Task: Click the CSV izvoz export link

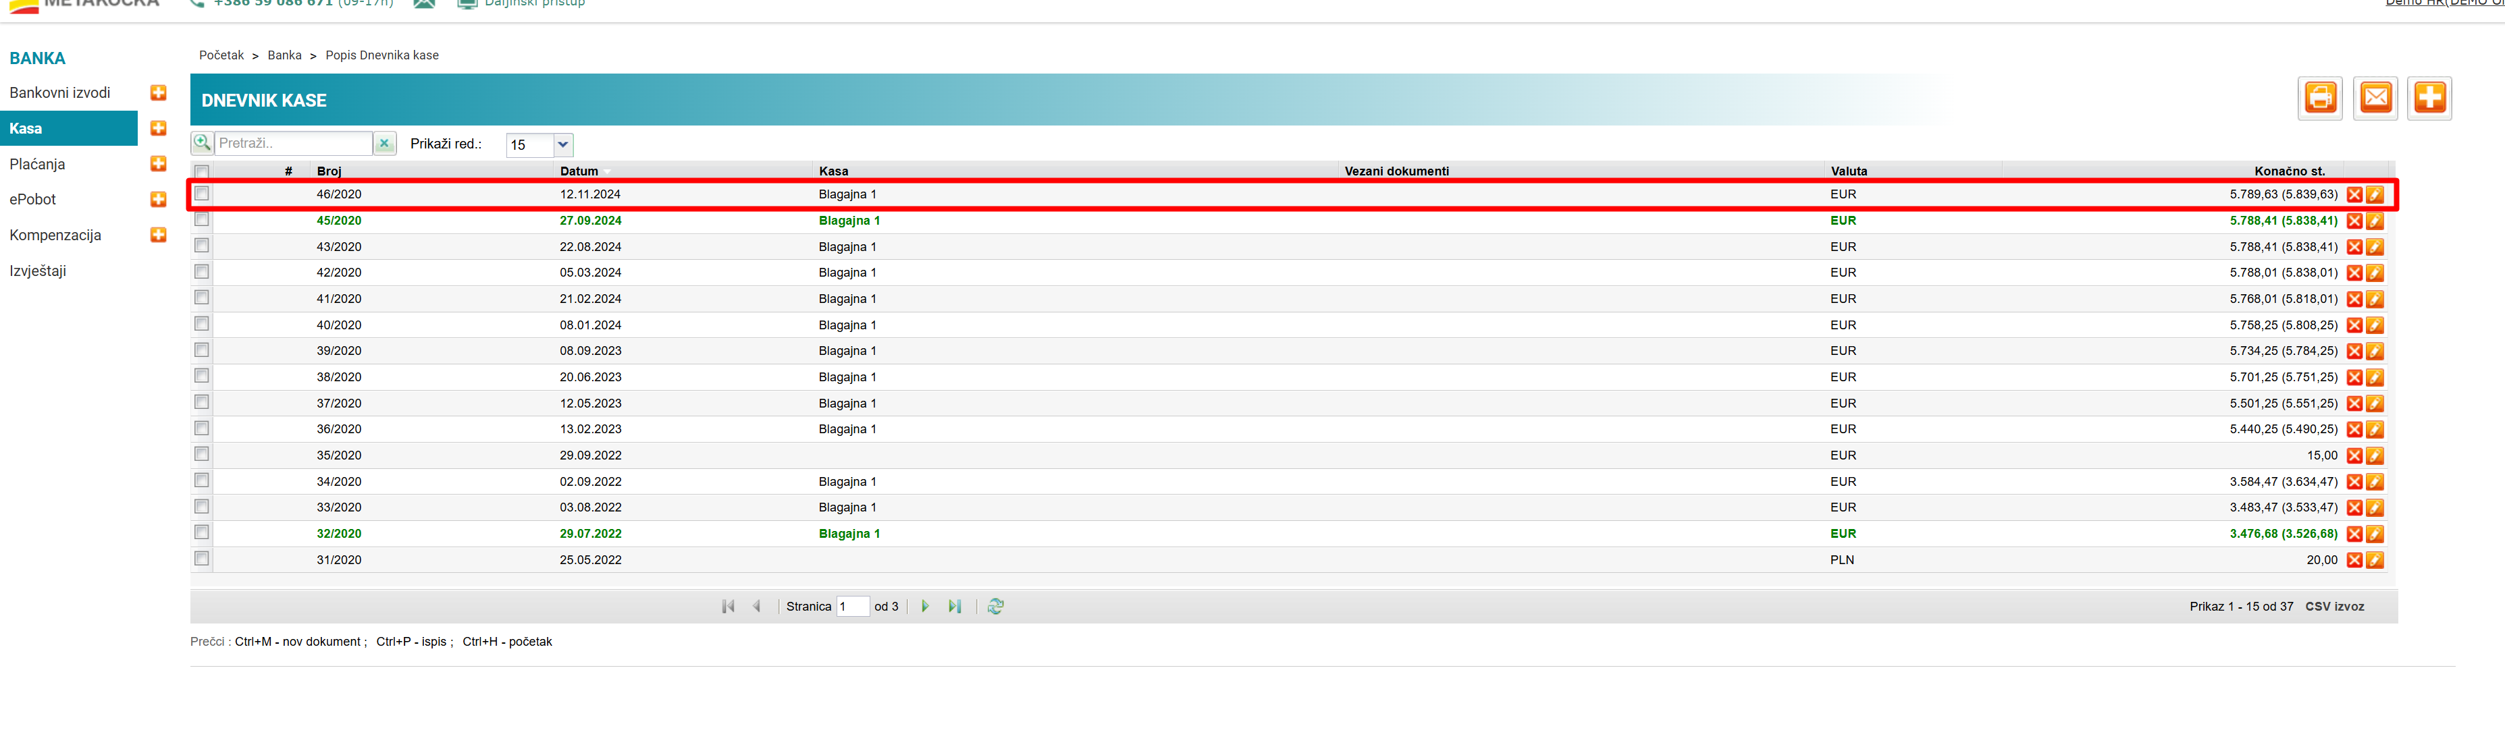Action: 2334,606
